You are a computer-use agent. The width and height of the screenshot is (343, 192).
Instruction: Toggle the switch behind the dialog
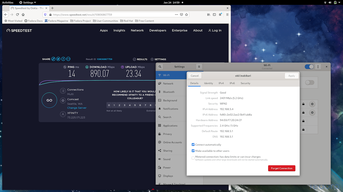click(310, 83)
